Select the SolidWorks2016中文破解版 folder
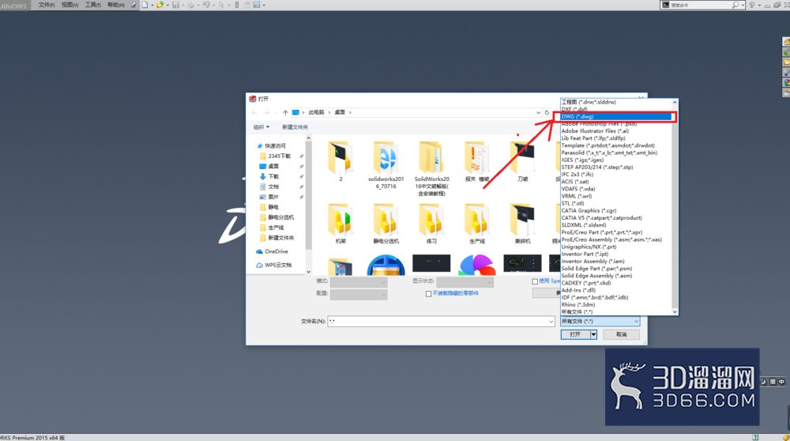Screen dimensions: 790x441 pyautogui.click(x=432, y=168)
